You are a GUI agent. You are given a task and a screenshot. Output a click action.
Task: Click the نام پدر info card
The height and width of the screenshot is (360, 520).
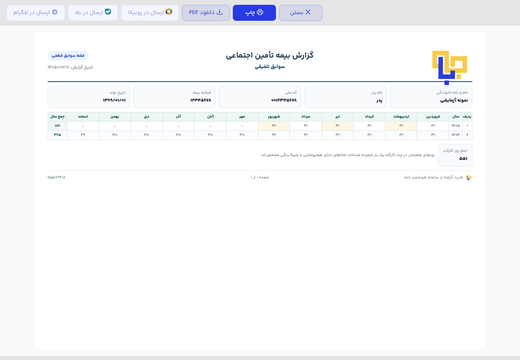click(346, 97)
